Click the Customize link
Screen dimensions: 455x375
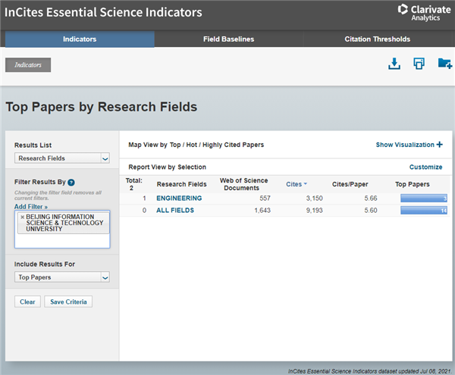click(x=425, y=167)
